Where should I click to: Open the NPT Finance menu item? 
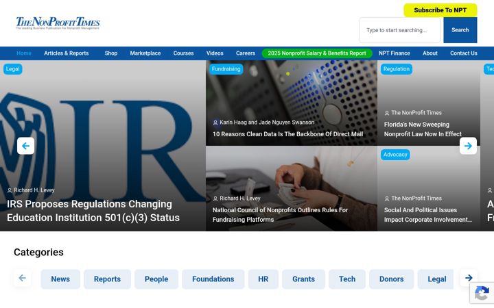coord(394,53)
